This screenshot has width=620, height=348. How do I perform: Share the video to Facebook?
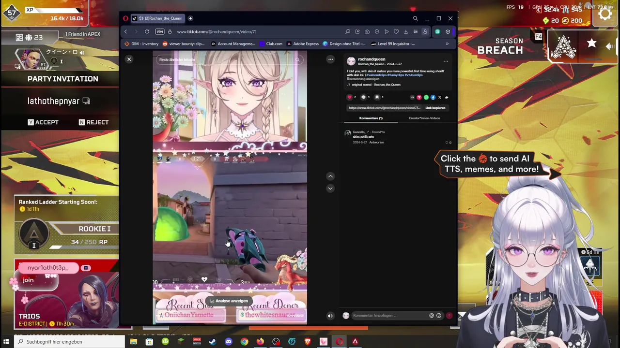click(433, 97)
